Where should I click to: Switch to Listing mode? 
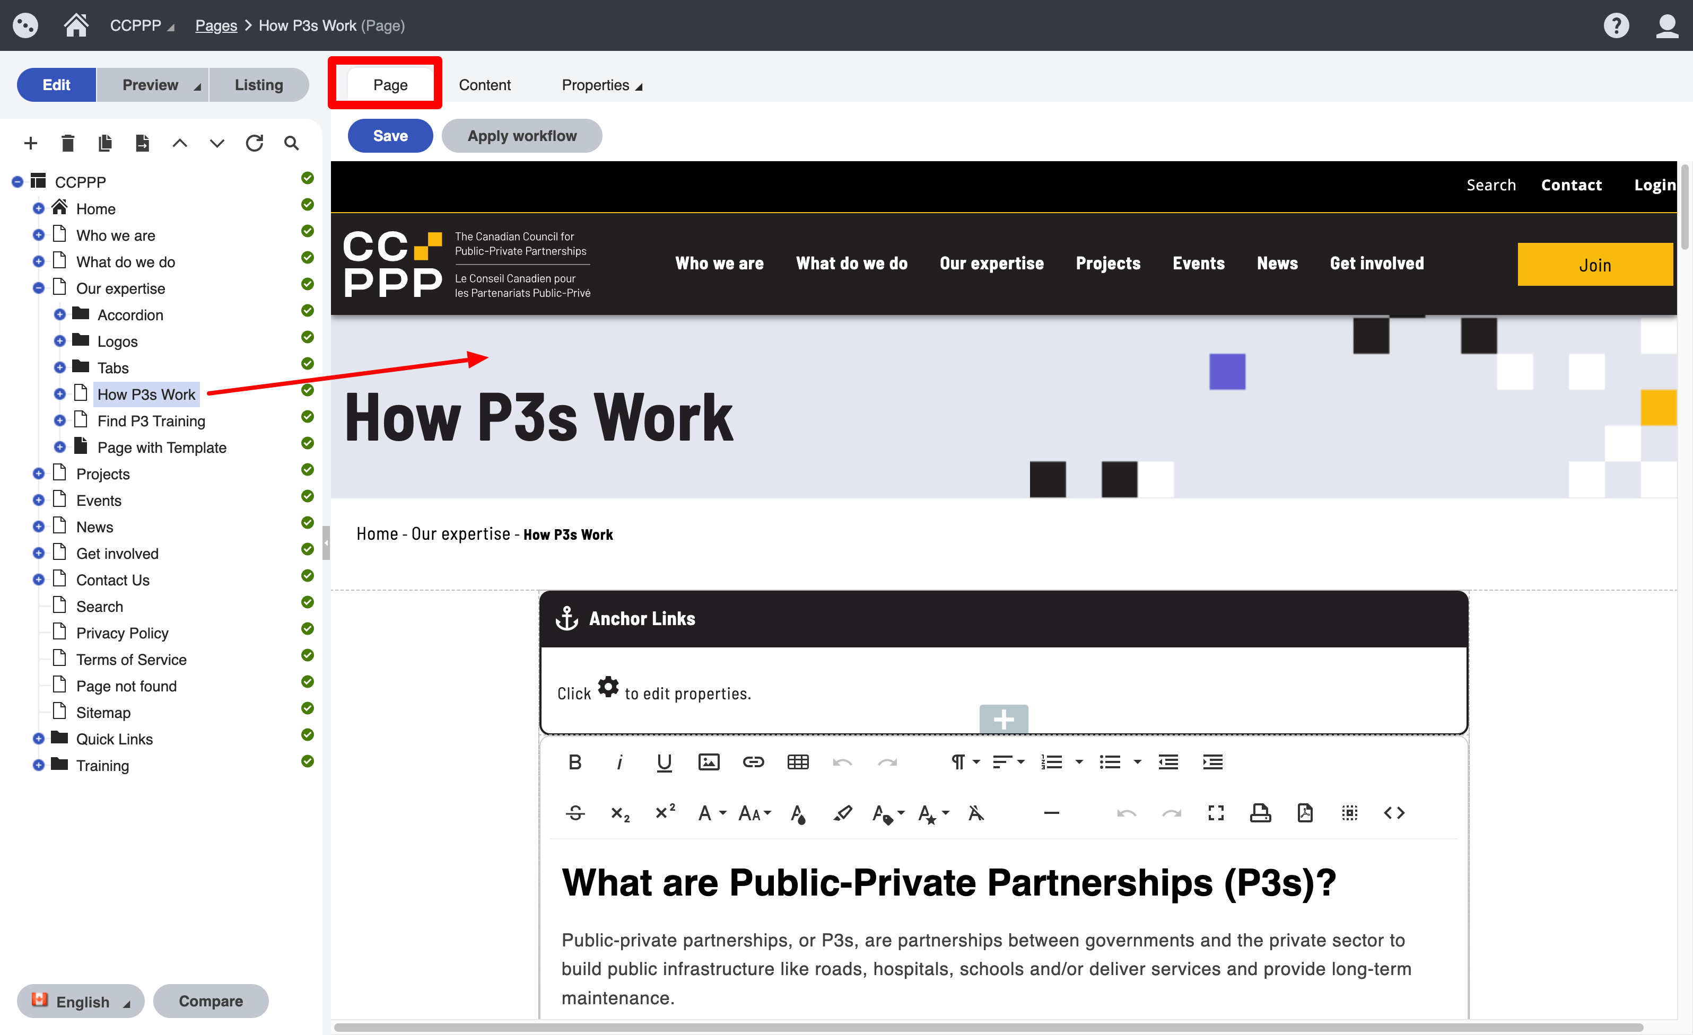click(259, 84)
